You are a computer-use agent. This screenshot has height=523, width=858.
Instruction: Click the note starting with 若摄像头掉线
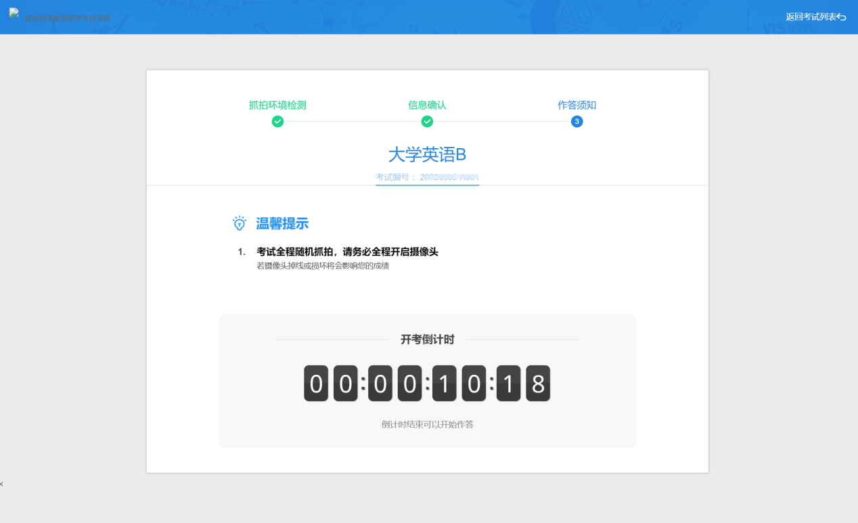coord(323,266)
